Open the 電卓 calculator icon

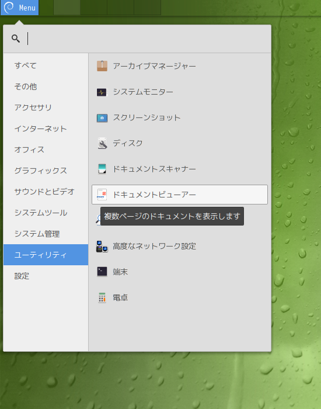(102, 297)
